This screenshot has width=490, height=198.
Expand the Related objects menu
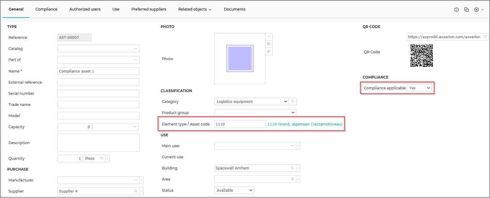pos(195,9)
